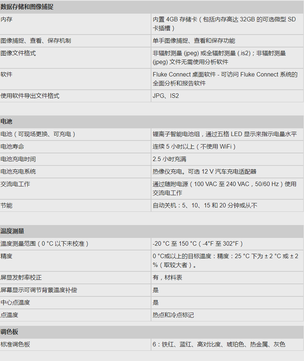Image resolution: width=304 pixels, height=361 pixels.
Task: Click the 交流电工作 value with 100 VAC
Action: pyautogui.click(x=225, y=189)
